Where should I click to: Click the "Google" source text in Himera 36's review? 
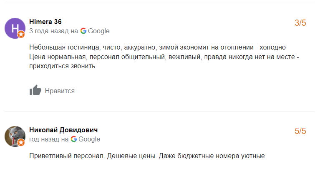tap(99, 31)
